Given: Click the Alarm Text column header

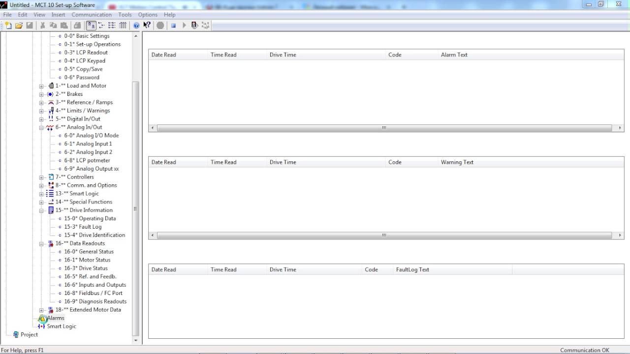Looking at the screenshot, I should (x=454, y=55).
